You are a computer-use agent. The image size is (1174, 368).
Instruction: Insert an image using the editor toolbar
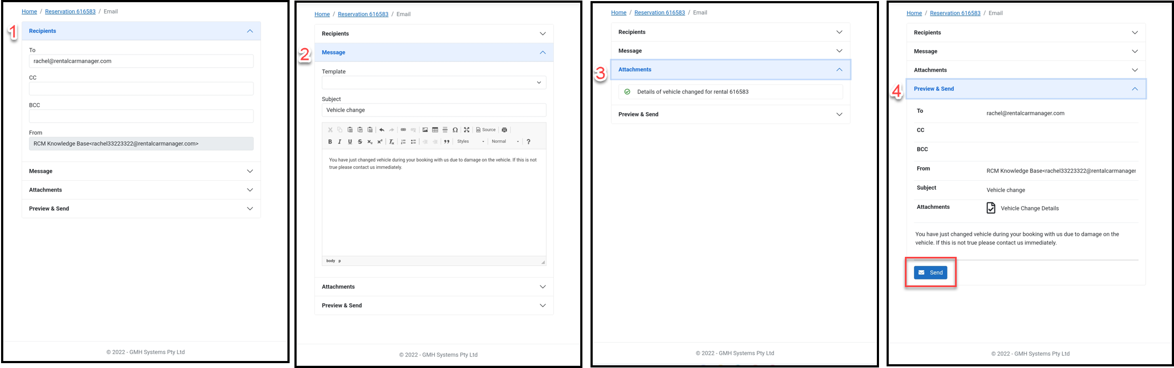click(x=425, y=130)
